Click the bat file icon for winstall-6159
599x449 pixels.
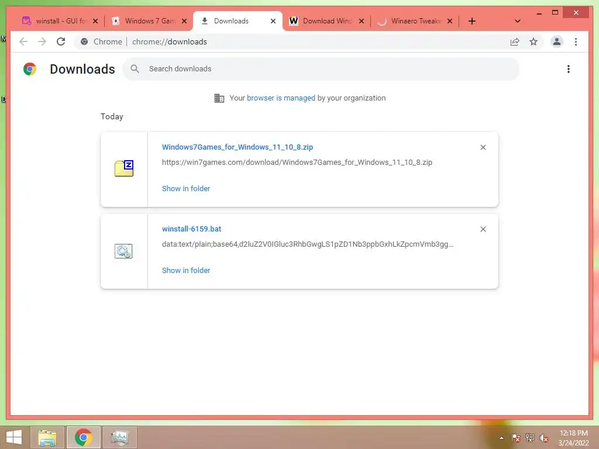point(123,251)
